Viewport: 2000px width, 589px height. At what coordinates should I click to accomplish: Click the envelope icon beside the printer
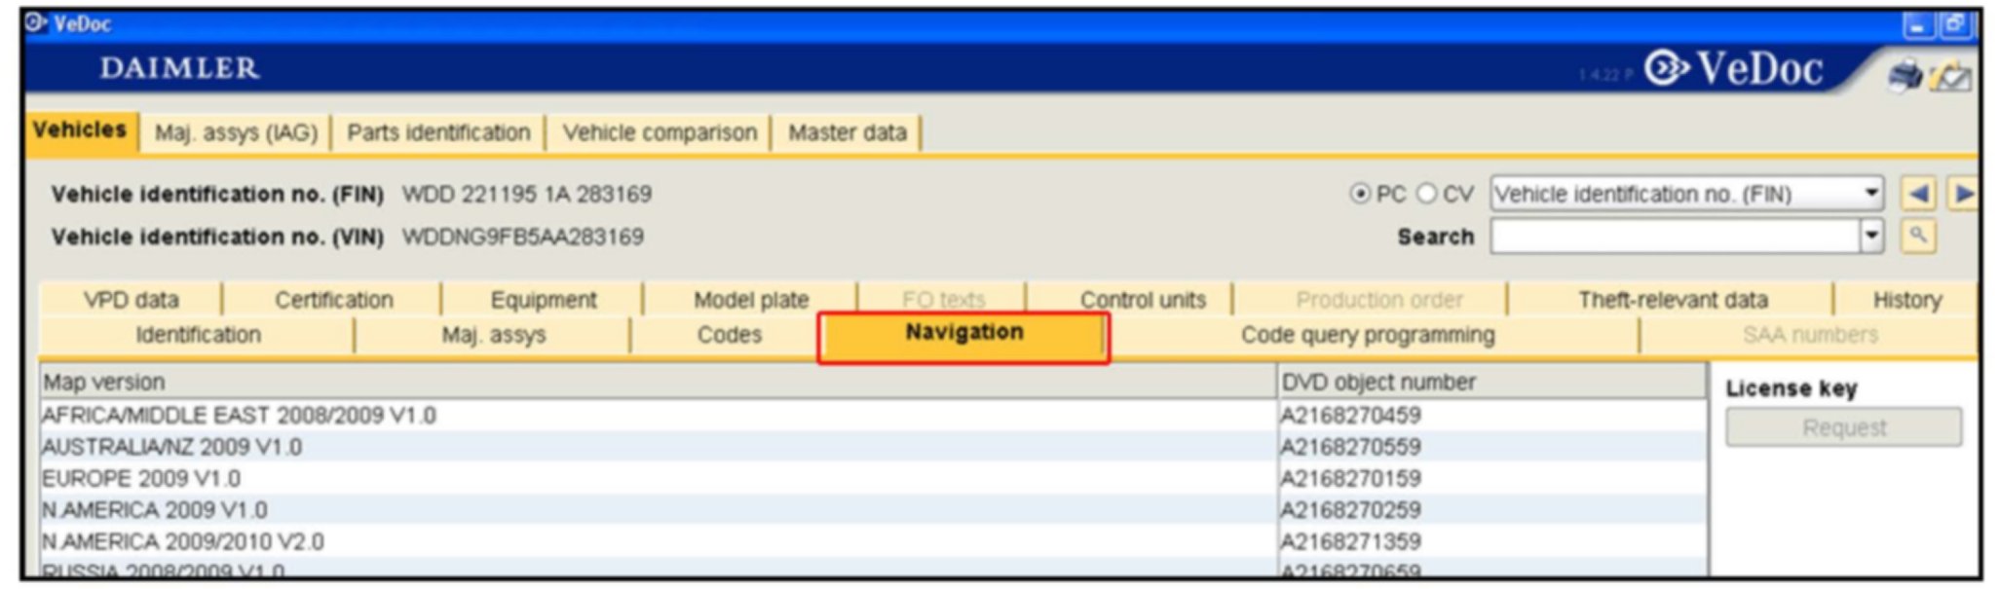pyautogui.click(x=1951, y=76)
